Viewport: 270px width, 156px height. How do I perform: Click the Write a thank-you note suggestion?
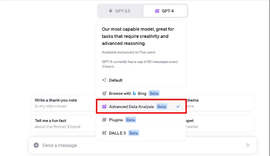point(64,103)
